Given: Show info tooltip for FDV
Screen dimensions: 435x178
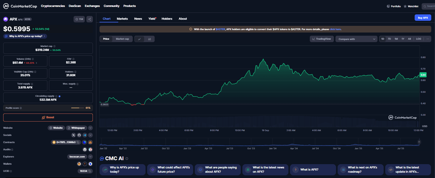Looking at the screenshot, I should click(x=74, y=59).
